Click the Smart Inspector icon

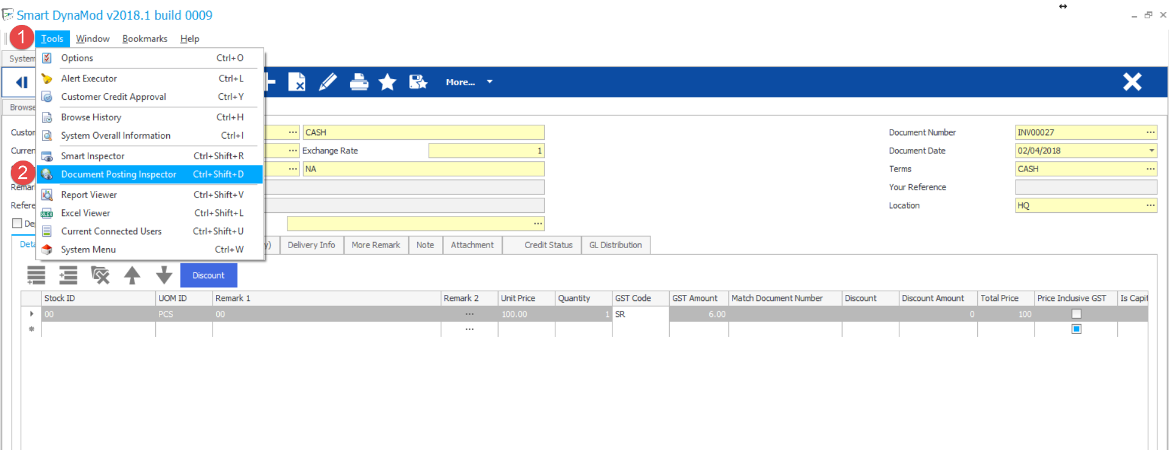coord(47,156)
